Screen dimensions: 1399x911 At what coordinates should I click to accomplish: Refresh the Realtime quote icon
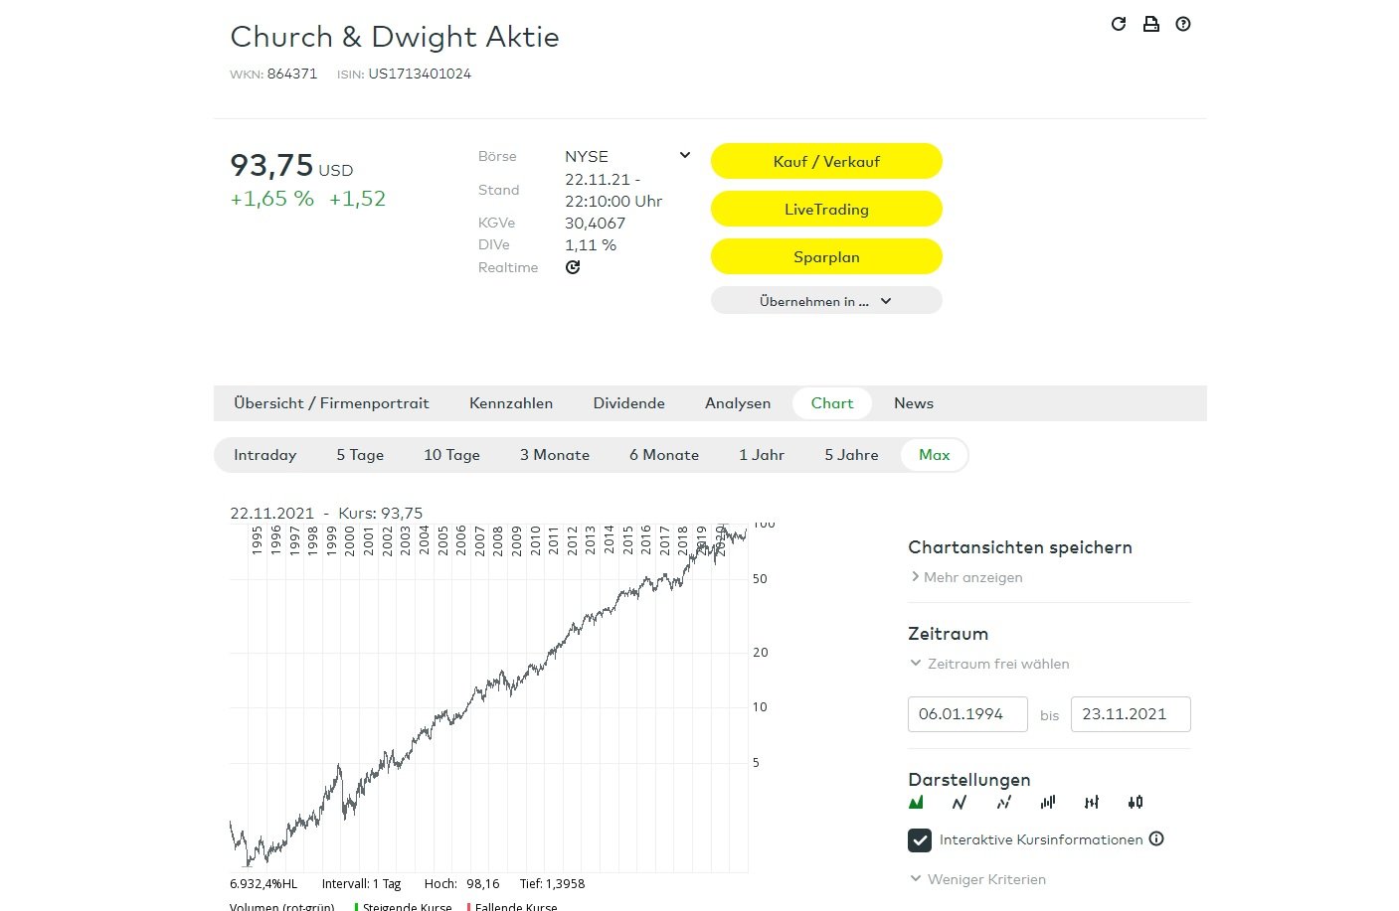click(x=573, y=267)
